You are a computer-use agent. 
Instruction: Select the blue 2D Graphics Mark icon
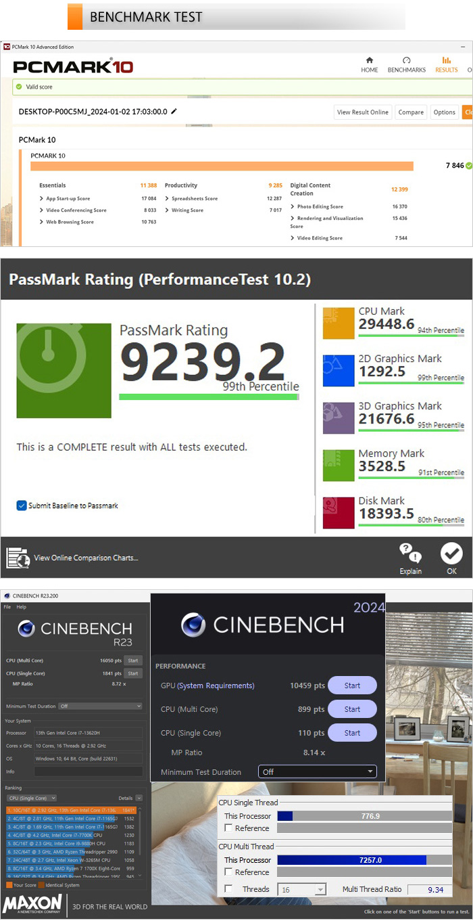click(x=339, y=371)
